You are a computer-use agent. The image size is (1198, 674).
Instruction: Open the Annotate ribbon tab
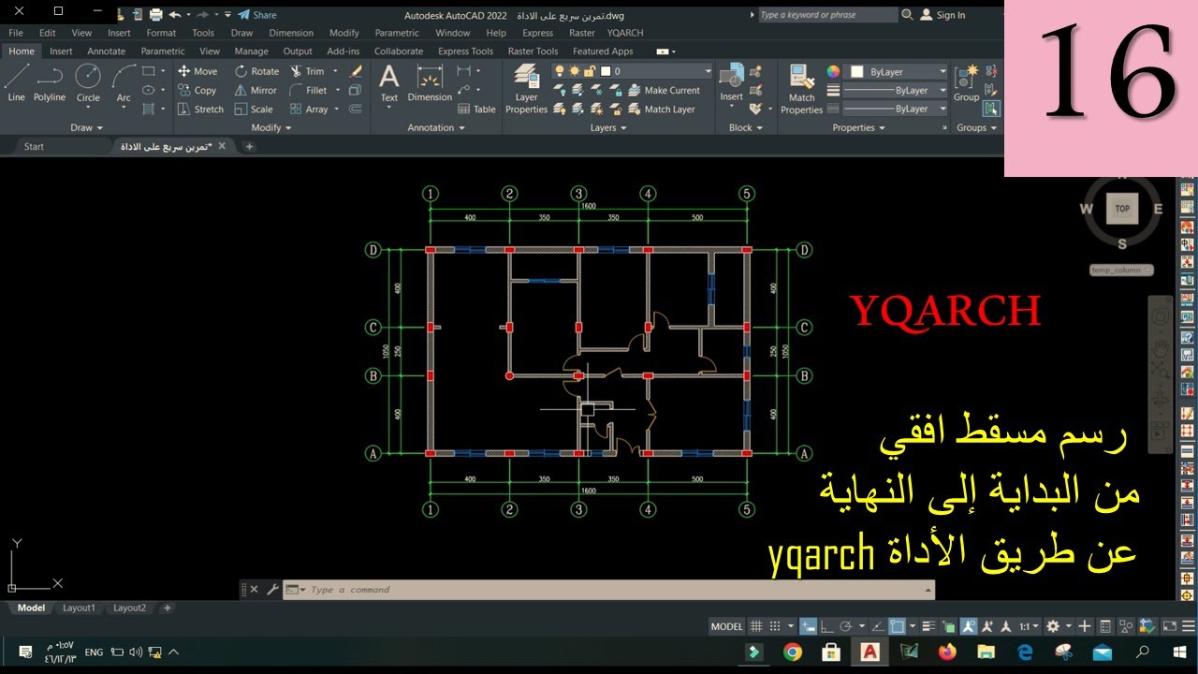tap(106, 51)
